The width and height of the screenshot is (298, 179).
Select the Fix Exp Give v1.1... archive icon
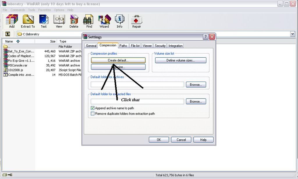pos(5,61)
